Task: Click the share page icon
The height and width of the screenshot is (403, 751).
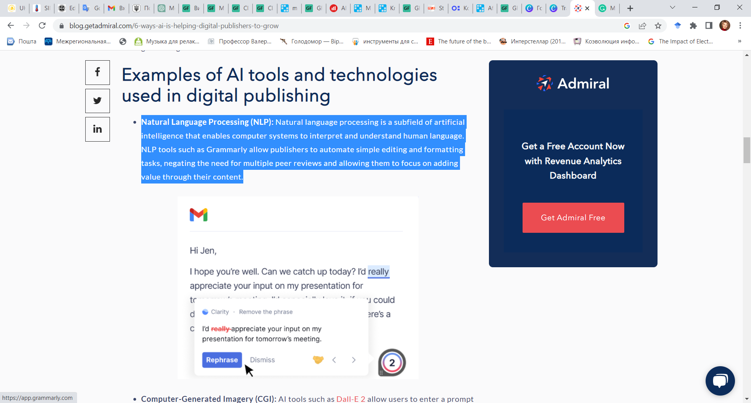Action: [643, 26]
